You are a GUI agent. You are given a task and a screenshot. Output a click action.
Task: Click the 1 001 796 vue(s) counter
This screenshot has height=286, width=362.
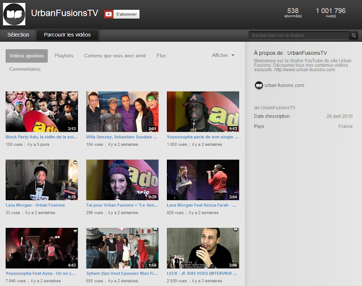point(330,12)
